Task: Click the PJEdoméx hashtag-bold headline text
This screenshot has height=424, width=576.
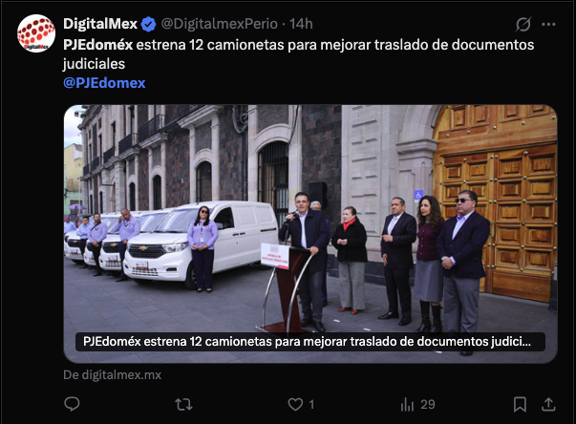Action: (x=97, y=45)
